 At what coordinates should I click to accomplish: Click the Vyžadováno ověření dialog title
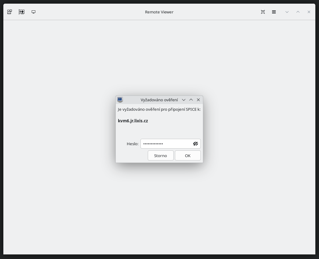pos(159,100)
